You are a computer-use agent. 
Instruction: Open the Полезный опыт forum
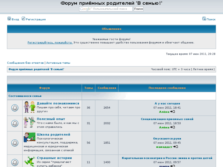coord(51,119)
